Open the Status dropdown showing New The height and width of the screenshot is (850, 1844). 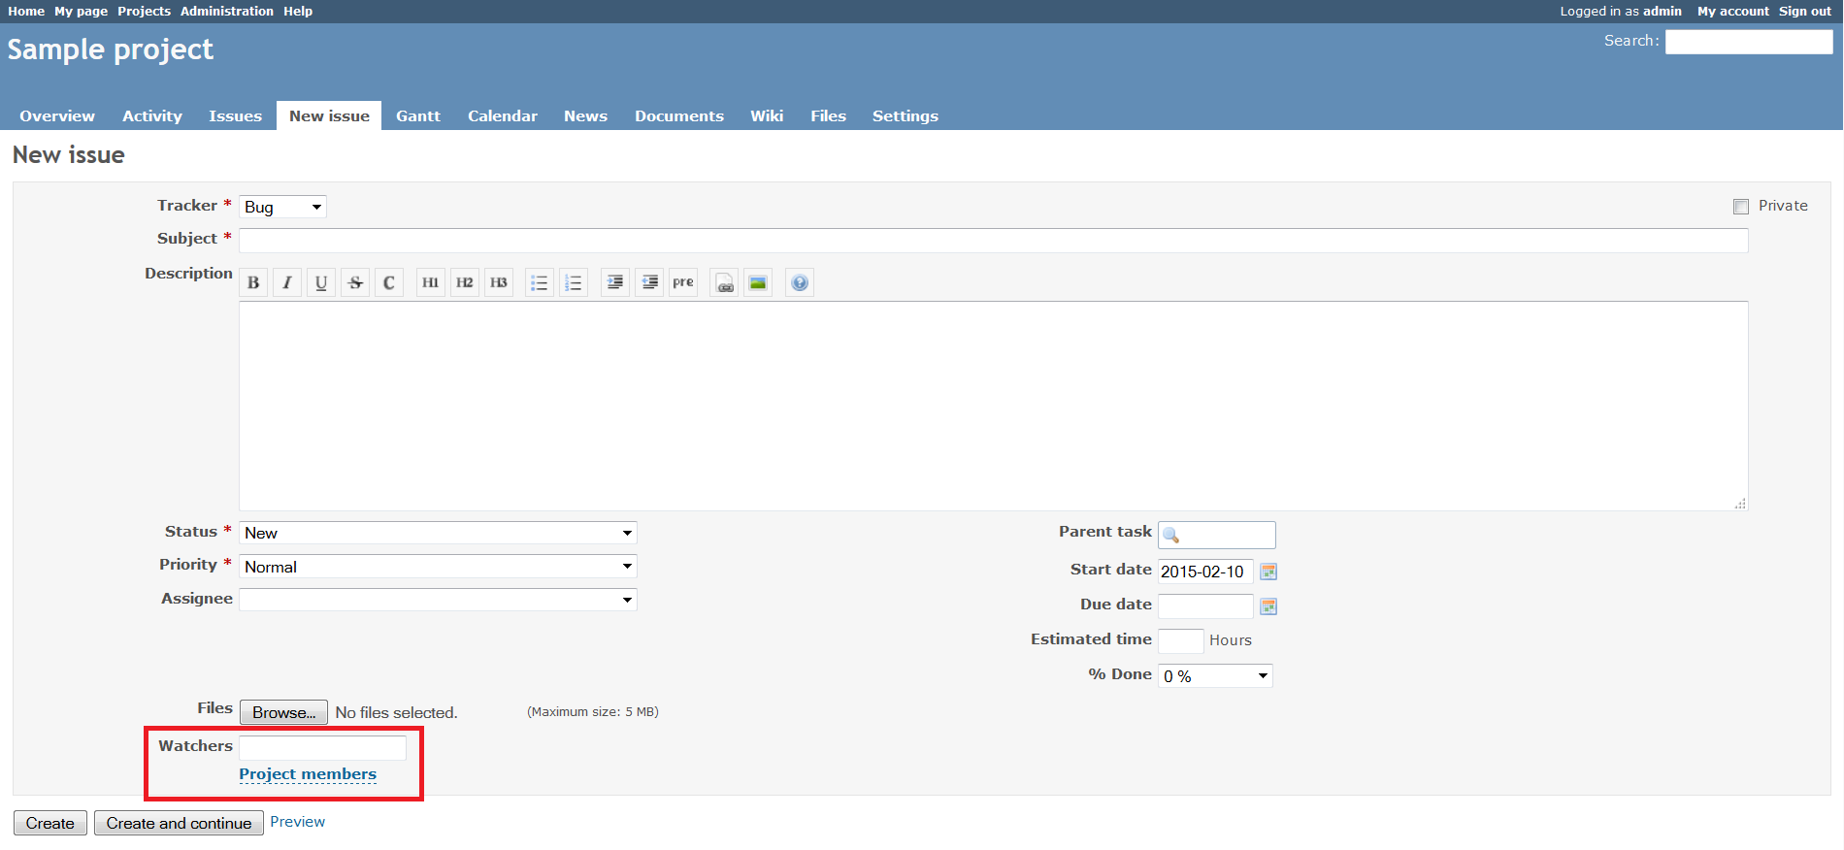point(438,533)
